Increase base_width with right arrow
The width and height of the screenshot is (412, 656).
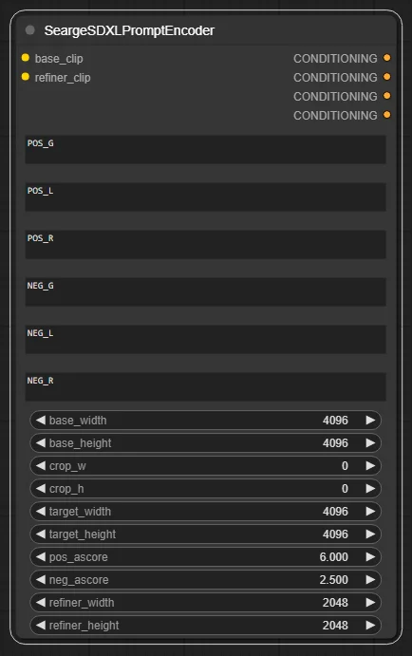370,420
